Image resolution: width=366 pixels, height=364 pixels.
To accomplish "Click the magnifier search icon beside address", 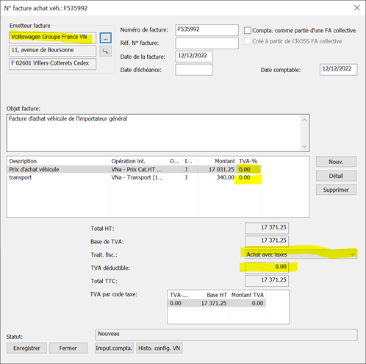I will [106, 51].
